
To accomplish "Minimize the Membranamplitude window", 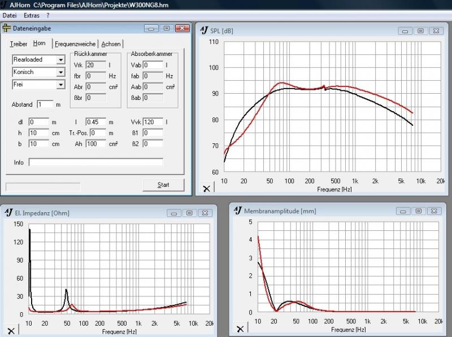I will pyautogui.click(x=403, y=211).
